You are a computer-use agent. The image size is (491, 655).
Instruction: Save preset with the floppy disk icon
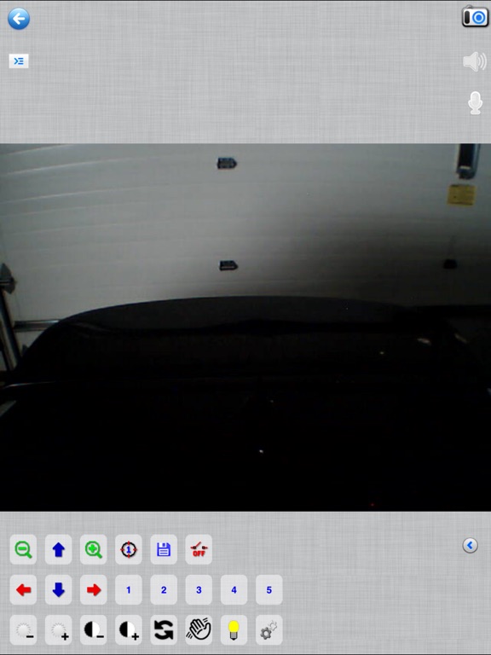point(164,549)
